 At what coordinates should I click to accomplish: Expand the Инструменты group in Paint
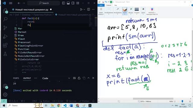click(118, 11)
